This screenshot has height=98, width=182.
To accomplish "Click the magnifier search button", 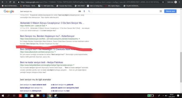I will (x=89, y=11).
